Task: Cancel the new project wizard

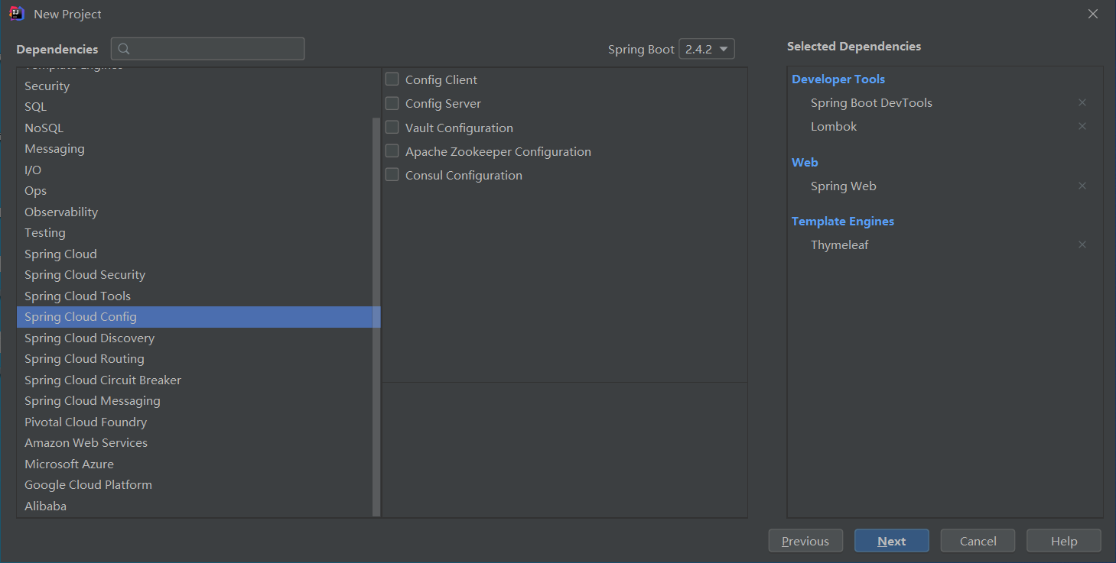Action: tap(978, 541)
